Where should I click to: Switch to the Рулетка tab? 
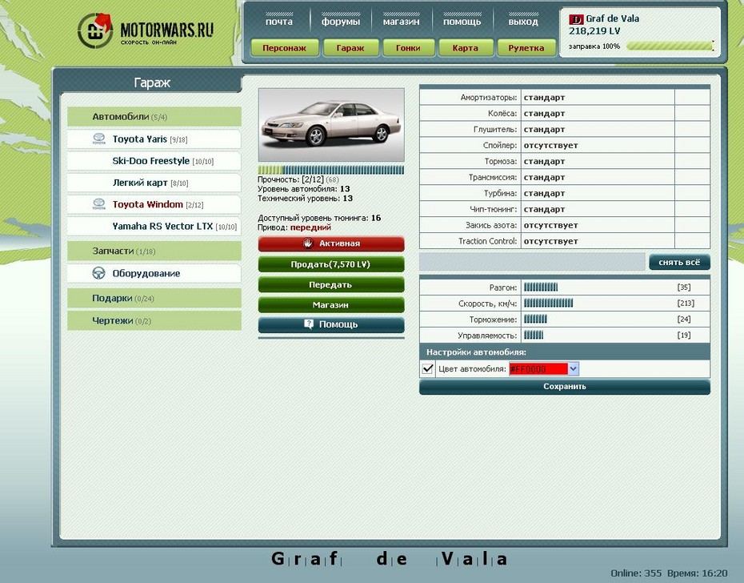coord(526,48)
